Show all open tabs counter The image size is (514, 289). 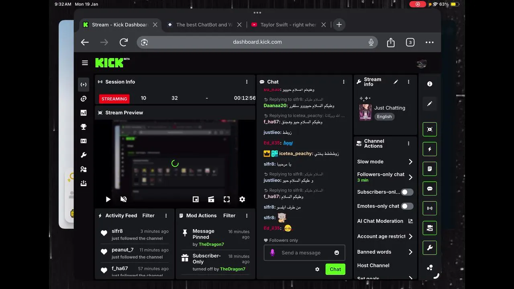410,42
